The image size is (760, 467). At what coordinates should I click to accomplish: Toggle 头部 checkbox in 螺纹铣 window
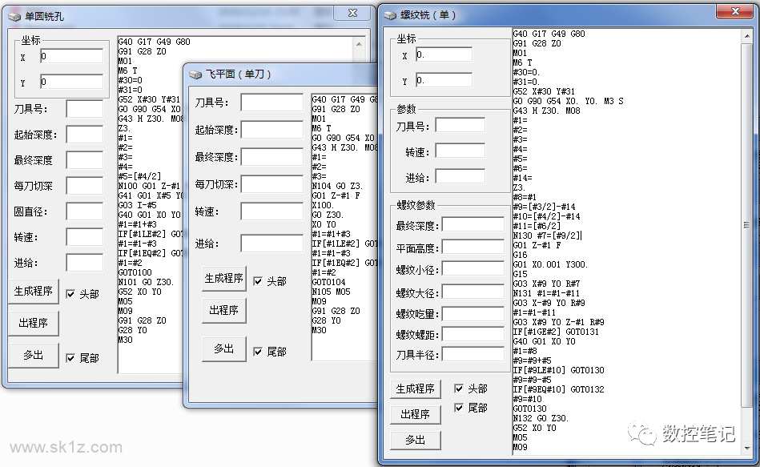click(459, 388)
